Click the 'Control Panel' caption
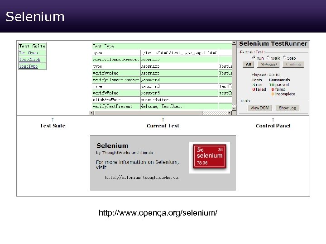 [273, 126]
